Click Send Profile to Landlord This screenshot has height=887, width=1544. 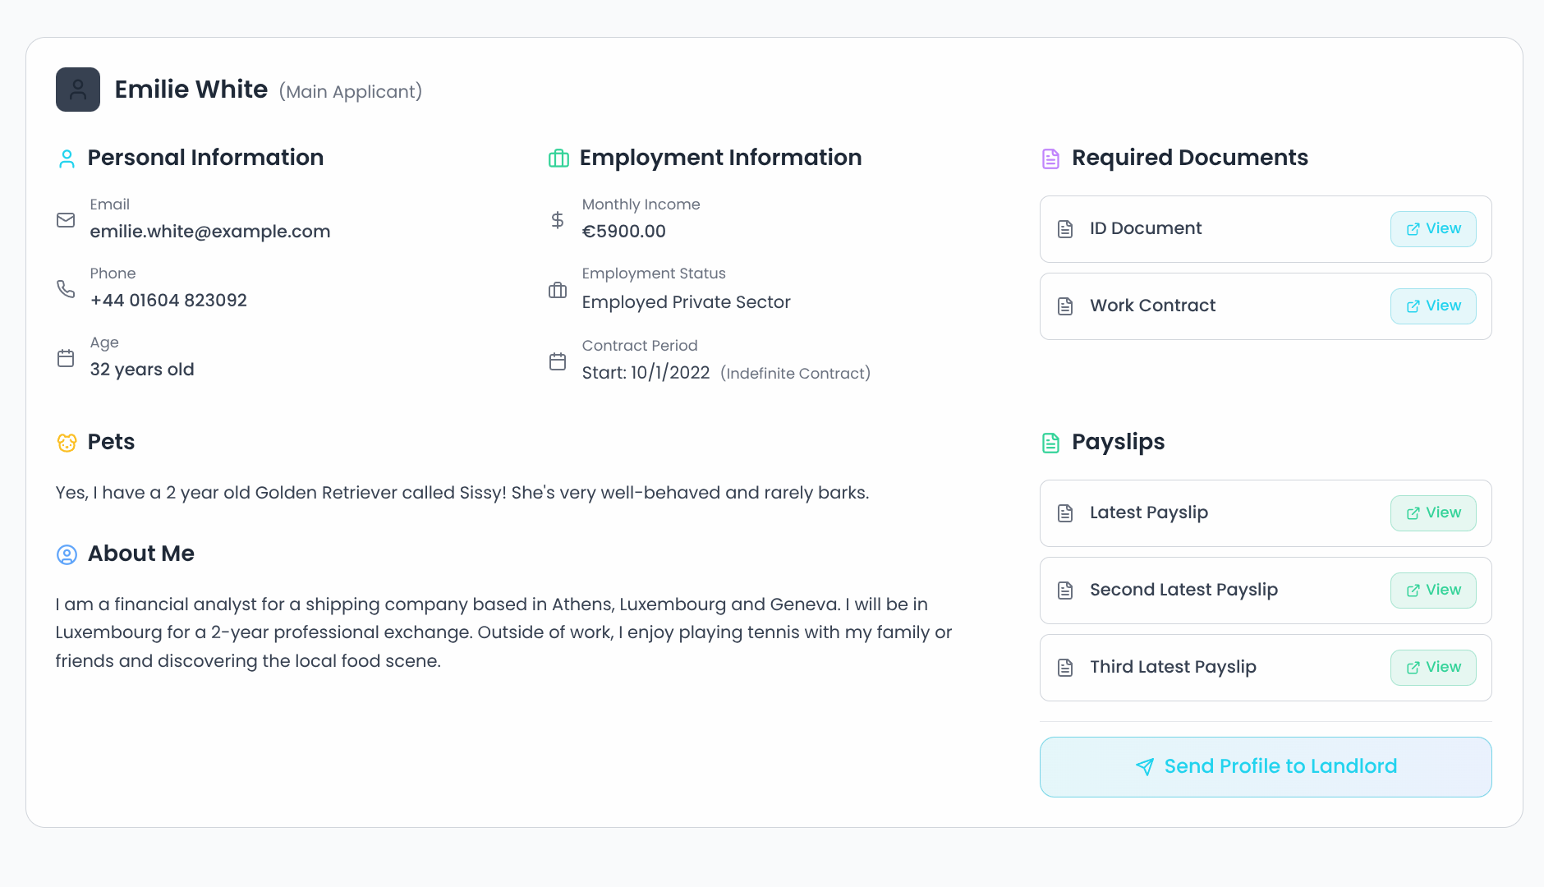1266,766
